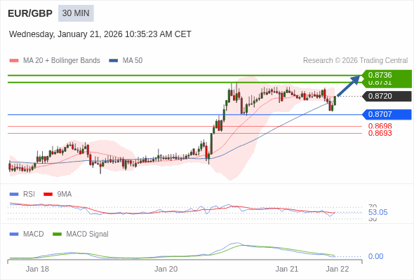Click the 9MA red legend swatch
The height and width of the screenshot is (280, 414).
[x=48, y=195]
